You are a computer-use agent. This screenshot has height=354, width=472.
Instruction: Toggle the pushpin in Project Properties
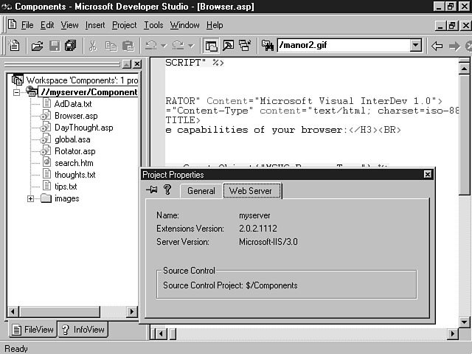[152, 190]
